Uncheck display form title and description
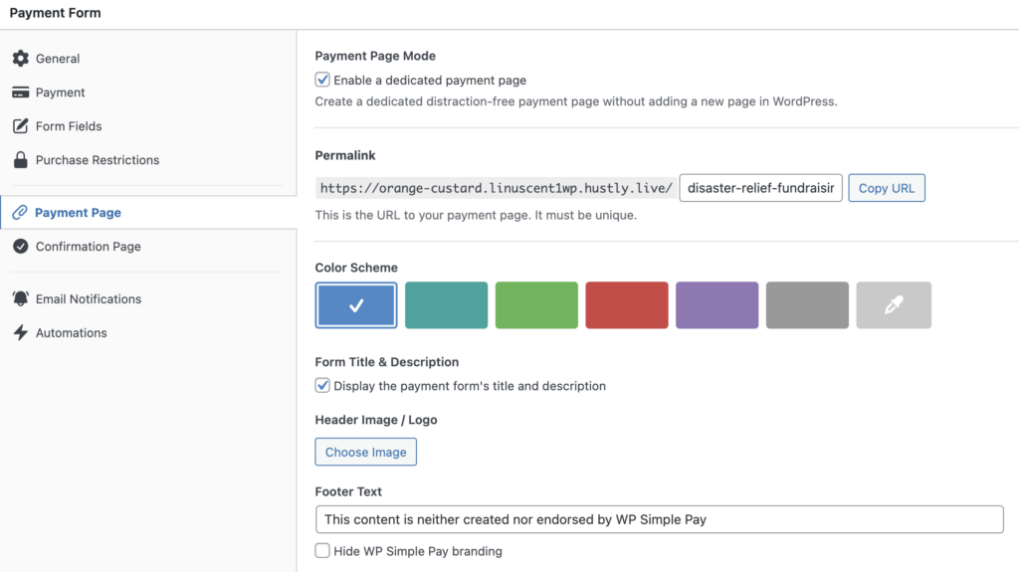The height and width of the screenshot is (572, 1019). [322, 386]
